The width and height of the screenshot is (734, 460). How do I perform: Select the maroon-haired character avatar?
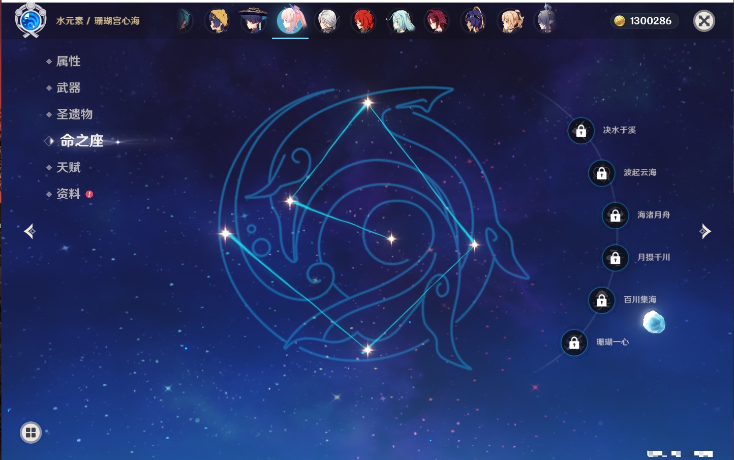(x=437, y=21)
